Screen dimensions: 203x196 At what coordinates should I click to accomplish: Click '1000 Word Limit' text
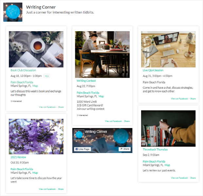point(87,102)
